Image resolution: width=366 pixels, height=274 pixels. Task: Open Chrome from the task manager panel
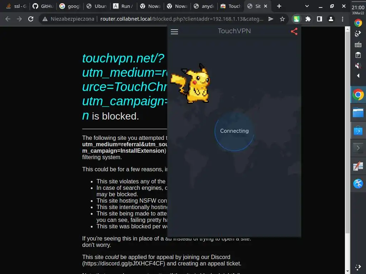358,95
